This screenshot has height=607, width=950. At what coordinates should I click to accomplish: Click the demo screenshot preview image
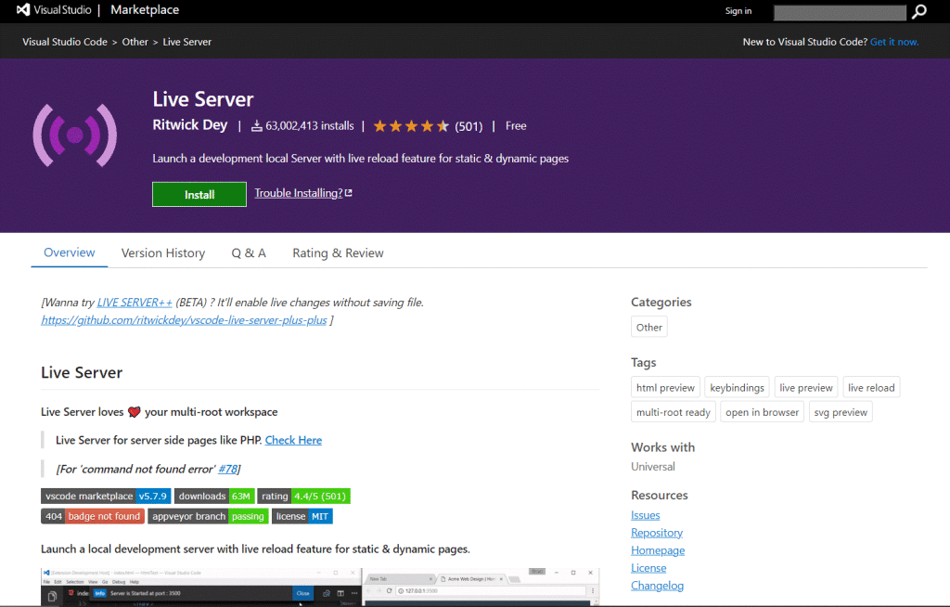coord(320,587)
